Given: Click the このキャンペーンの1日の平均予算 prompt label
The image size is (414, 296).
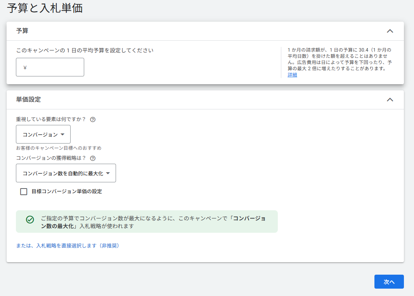Looking at the screenshot, I should pyautogui.click(x=85, y=50).
